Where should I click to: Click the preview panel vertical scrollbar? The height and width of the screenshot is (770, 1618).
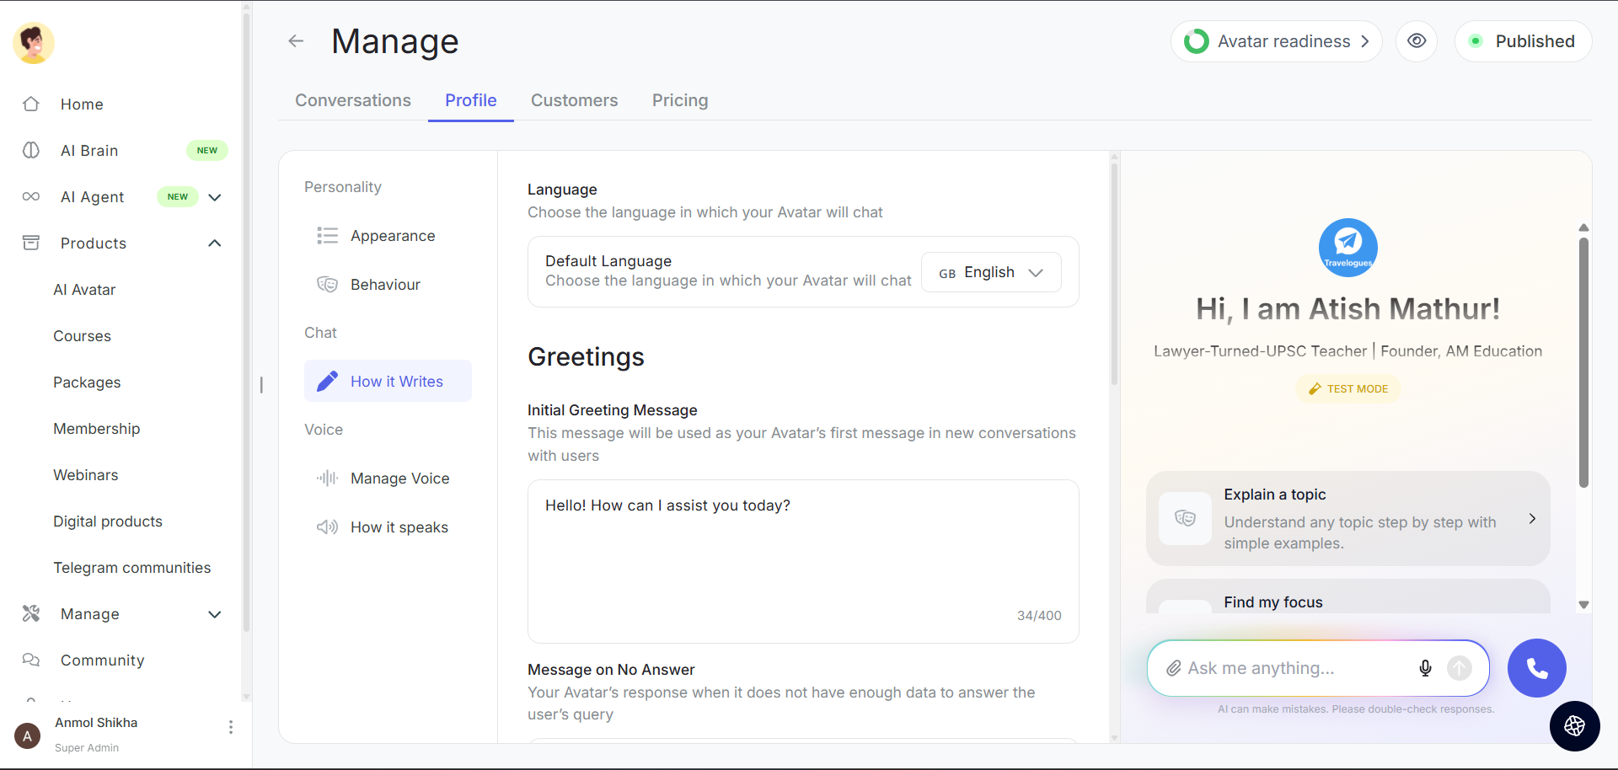click(x=1583, y=362)
